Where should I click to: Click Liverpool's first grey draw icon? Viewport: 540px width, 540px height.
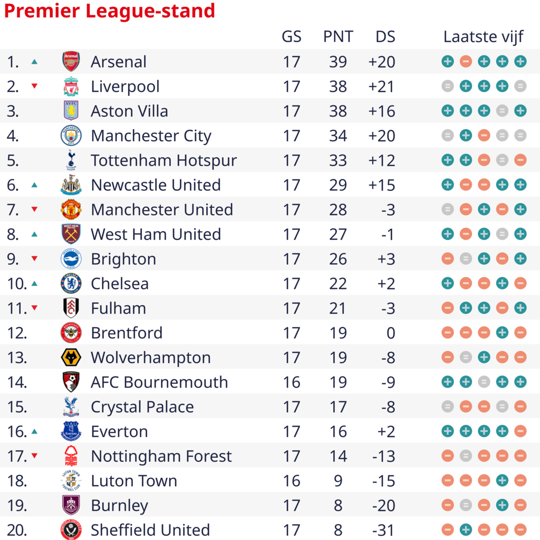tap(447, 86)
